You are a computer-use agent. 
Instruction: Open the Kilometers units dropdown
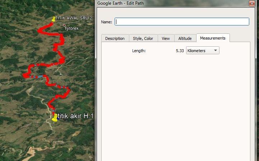pos(203,50)
